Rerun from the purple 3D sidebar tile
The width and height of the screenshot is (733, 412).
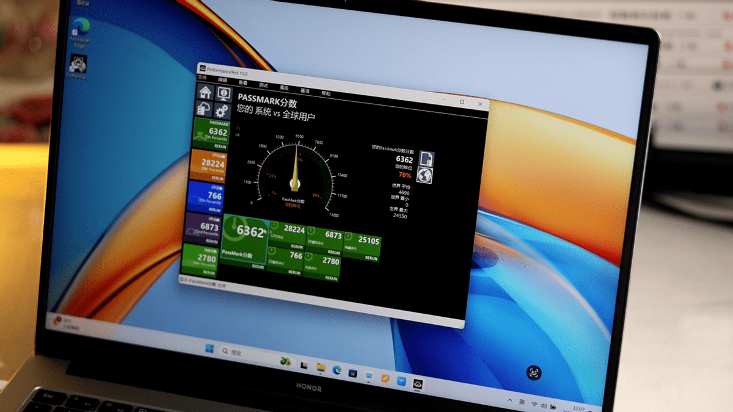[212, 242]
